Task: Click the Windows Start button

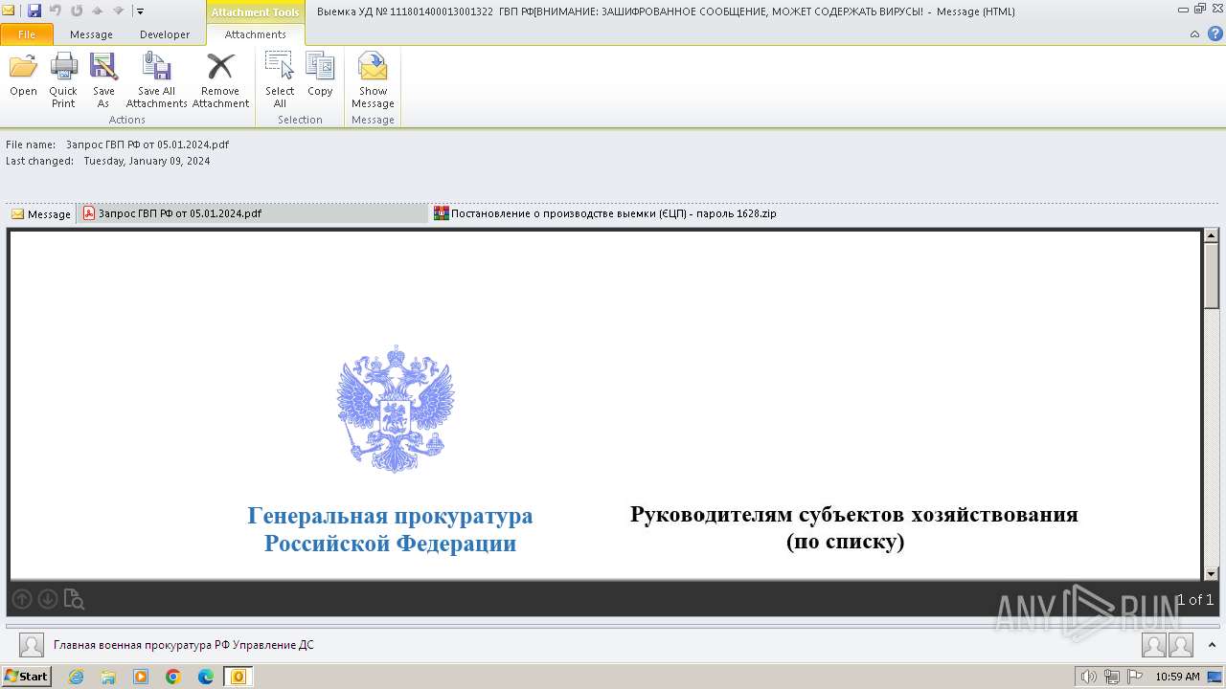Action: pos(26,676)
